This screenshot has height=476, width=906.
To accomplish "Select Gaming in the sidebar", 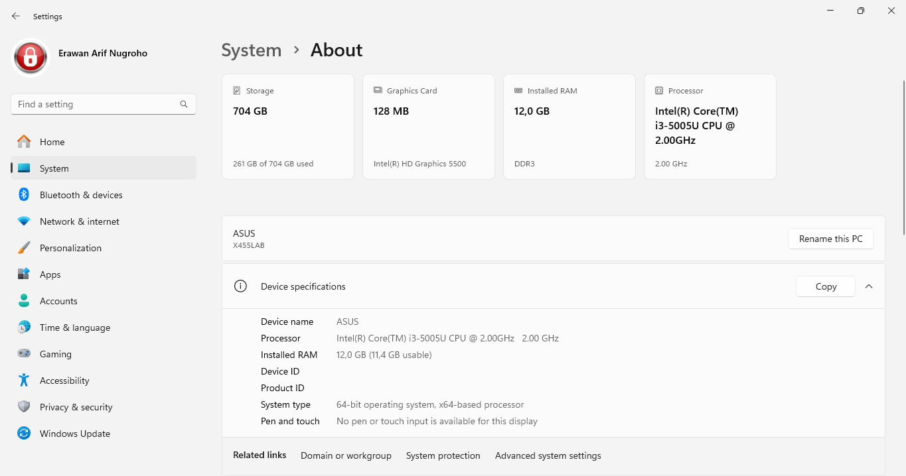I will (104, 354).
